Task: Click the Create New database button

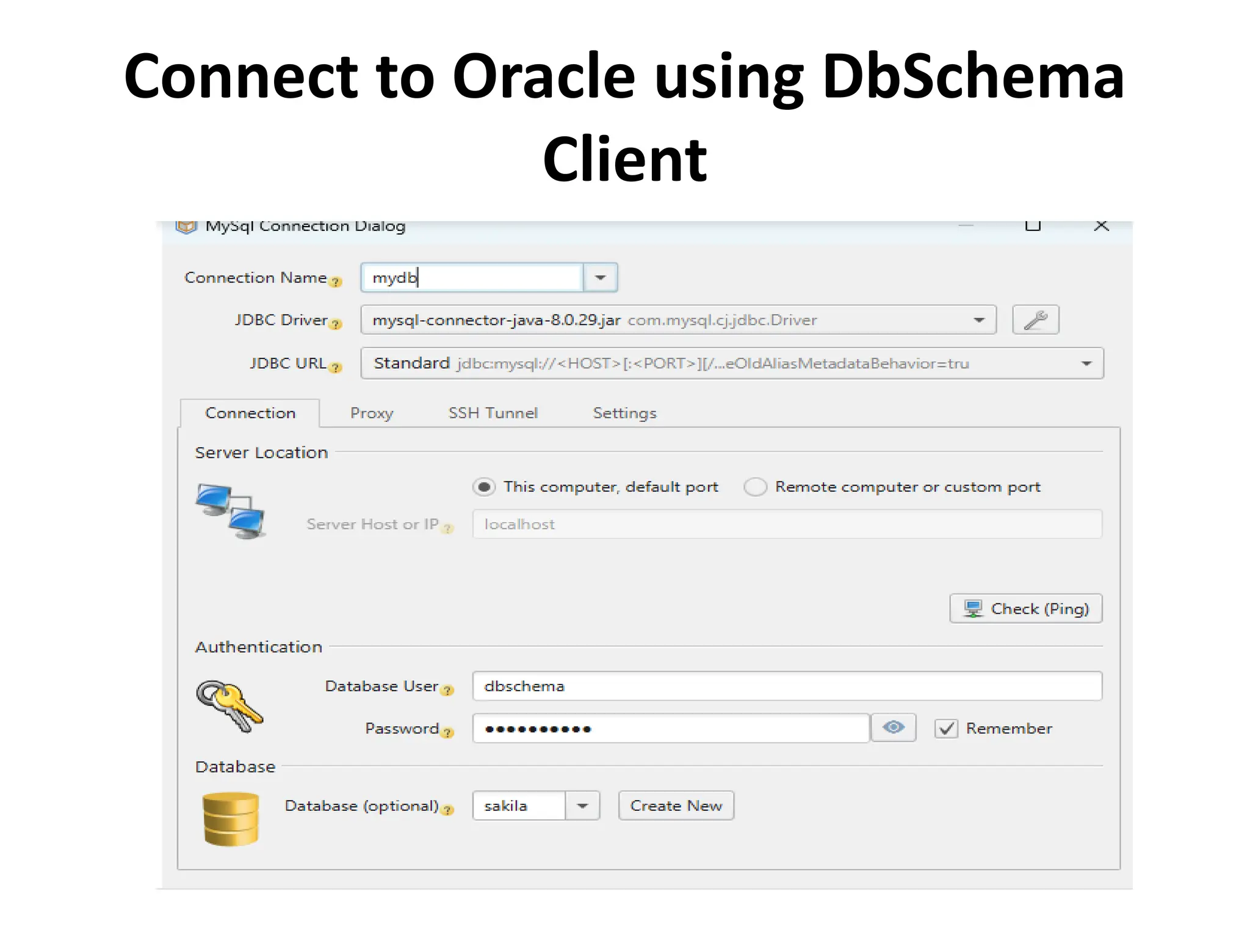Action: [x=676, y=805]
